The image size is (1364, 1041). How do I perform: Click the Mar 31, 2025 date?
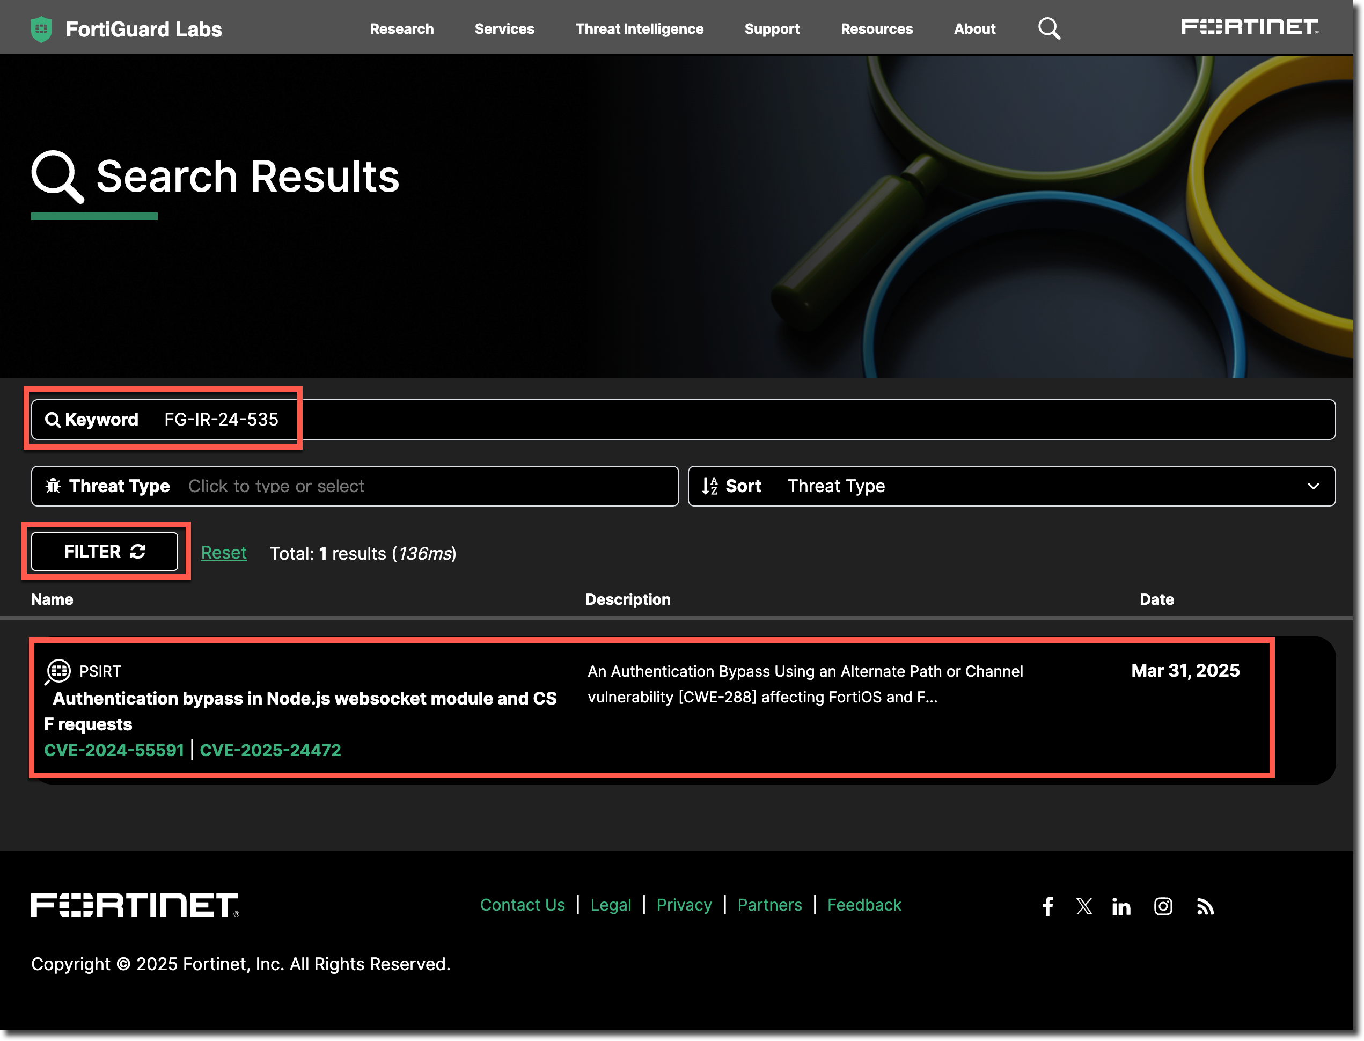point(1185,671)
